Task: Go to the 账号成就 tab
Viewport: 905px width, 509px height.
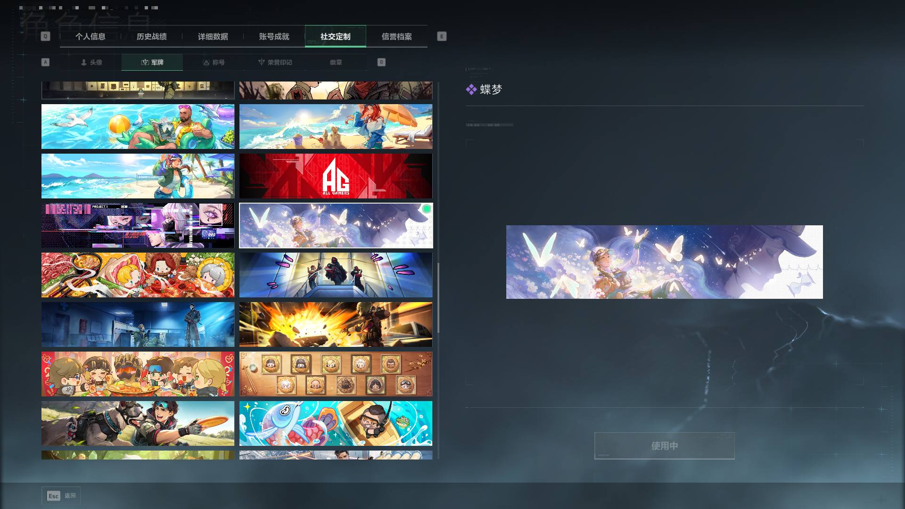Action: coord(274,37)
